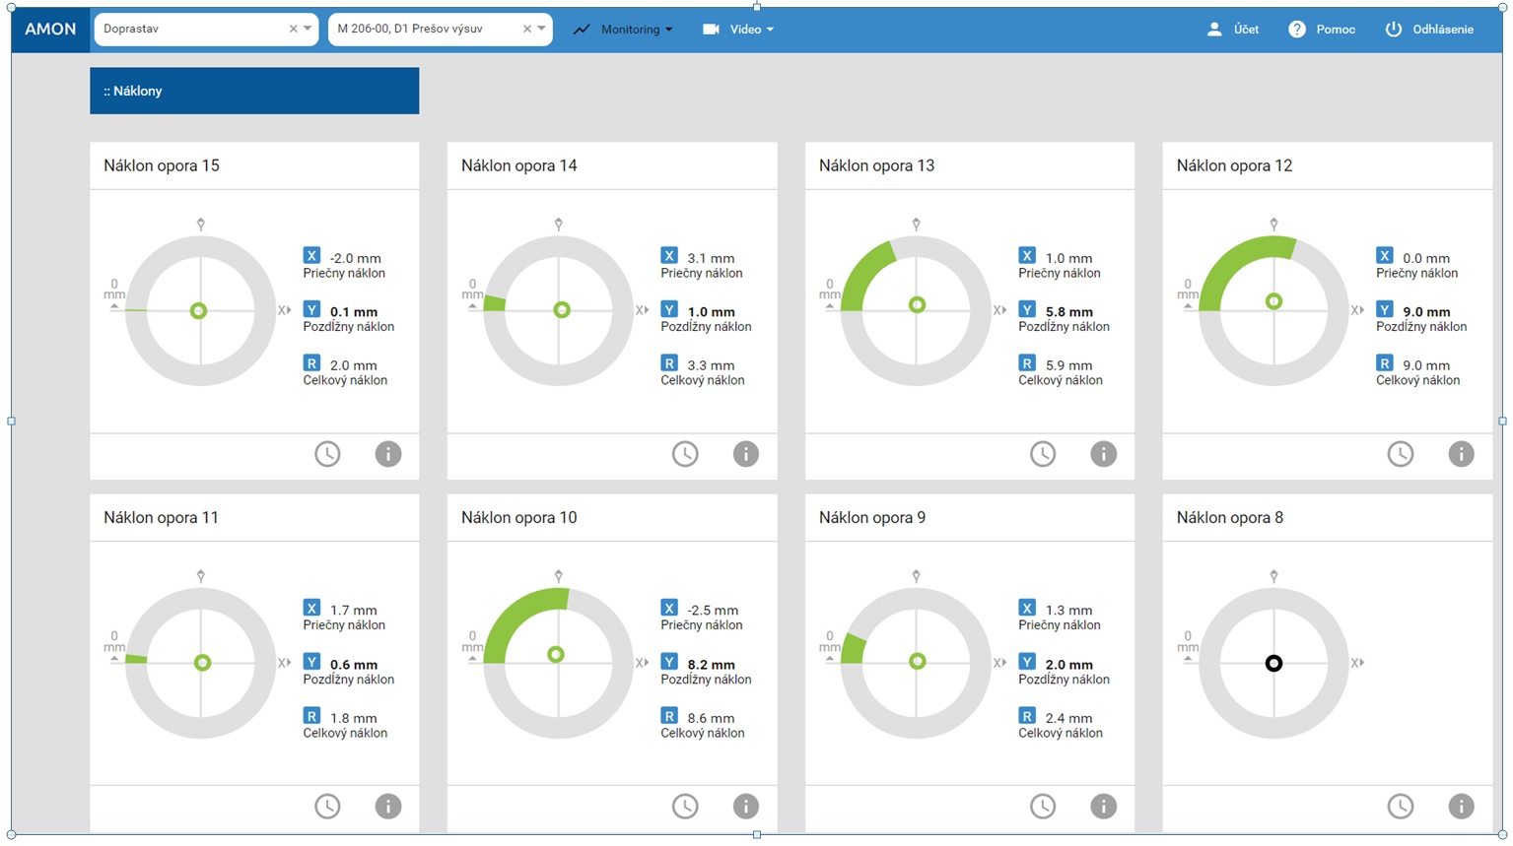Show info for Náklon opora 15
This screenshot has width=1513, height=846.
pyautogui.click(x=388, y=454)
